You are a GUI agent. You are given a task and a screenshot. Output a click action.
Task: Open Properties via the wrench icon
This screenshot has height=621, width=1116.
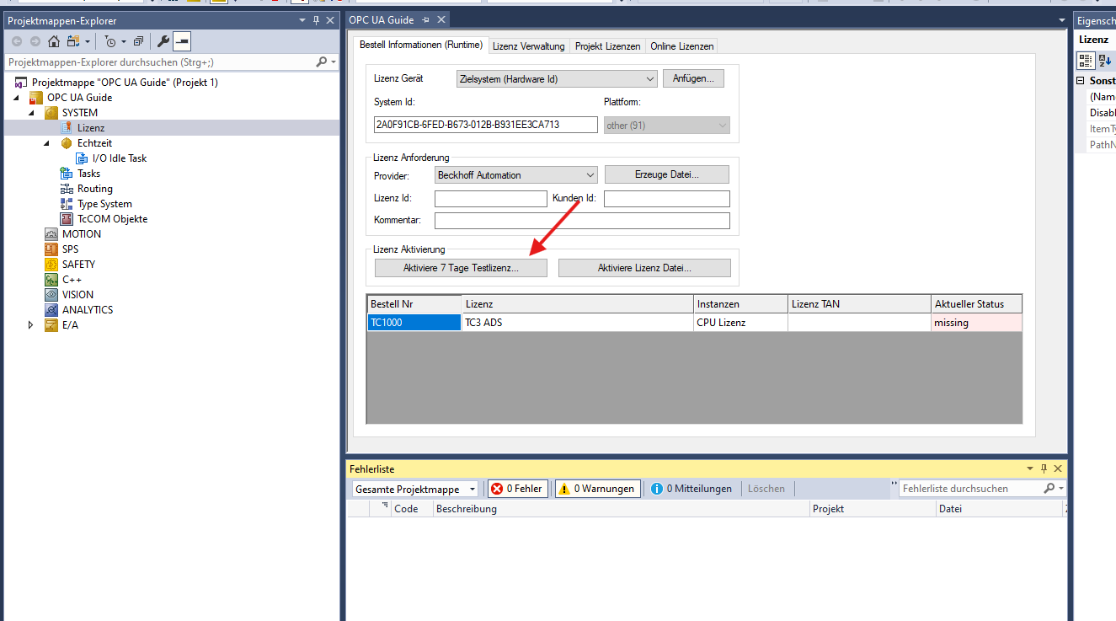point(163,41)
